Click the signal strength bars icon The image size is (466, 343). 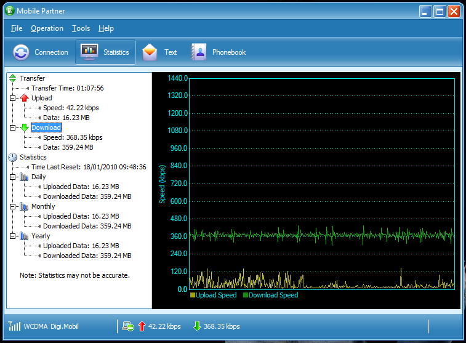pyautogui.click(x=14, y=326)
